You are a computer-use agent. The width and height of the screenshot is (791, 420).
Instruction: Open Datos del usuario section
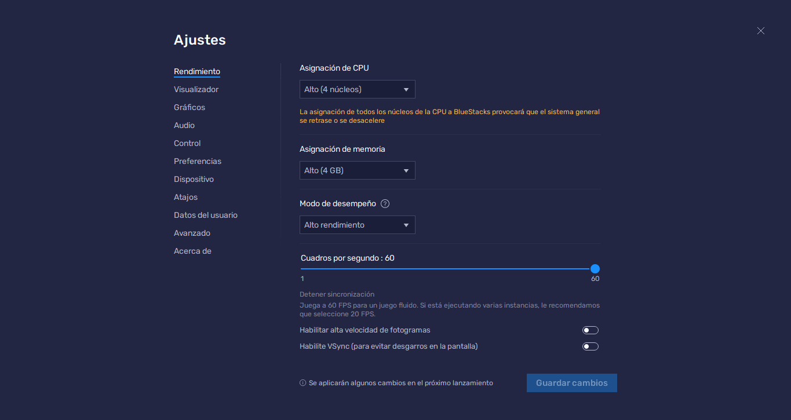[x=206, y=215]
